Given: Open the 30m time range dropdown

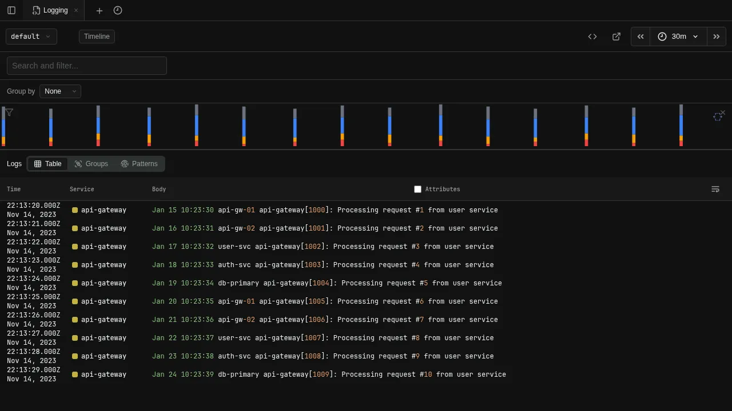Looking at the screenshot, I should pos(678,37).
